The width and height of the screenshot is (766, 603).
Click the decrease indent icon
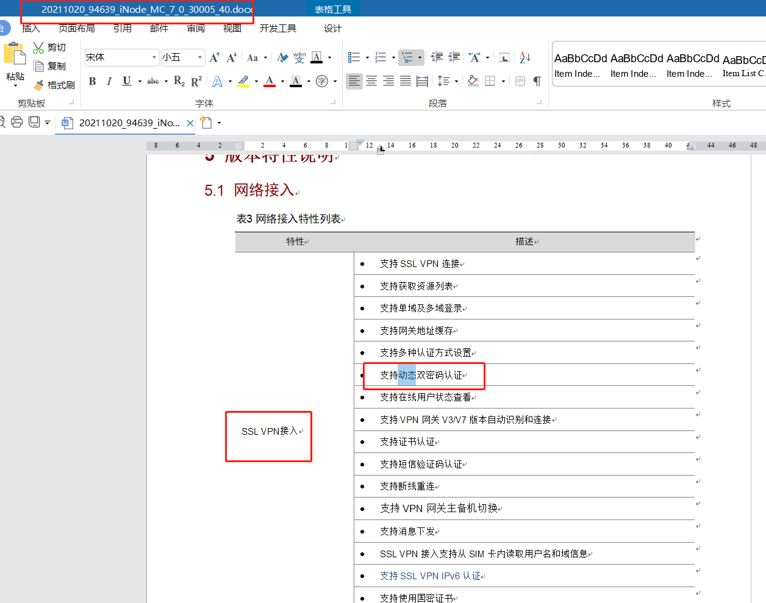coord(437,57)
